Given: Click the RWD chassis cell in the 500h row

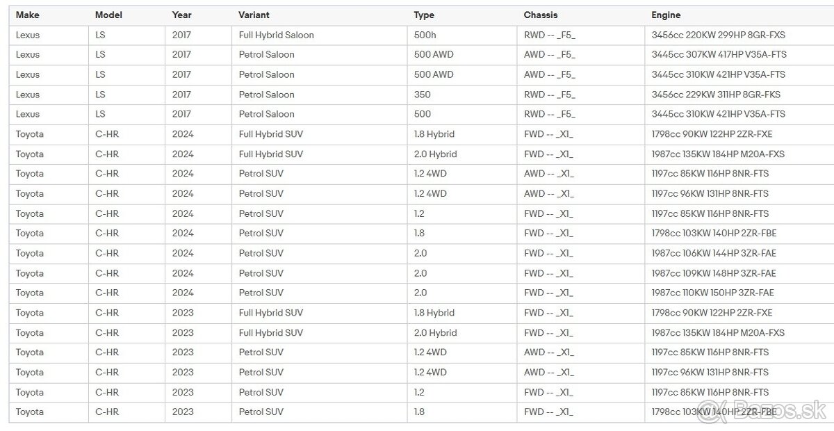Looking at the screenshot, I should [550, 35].
